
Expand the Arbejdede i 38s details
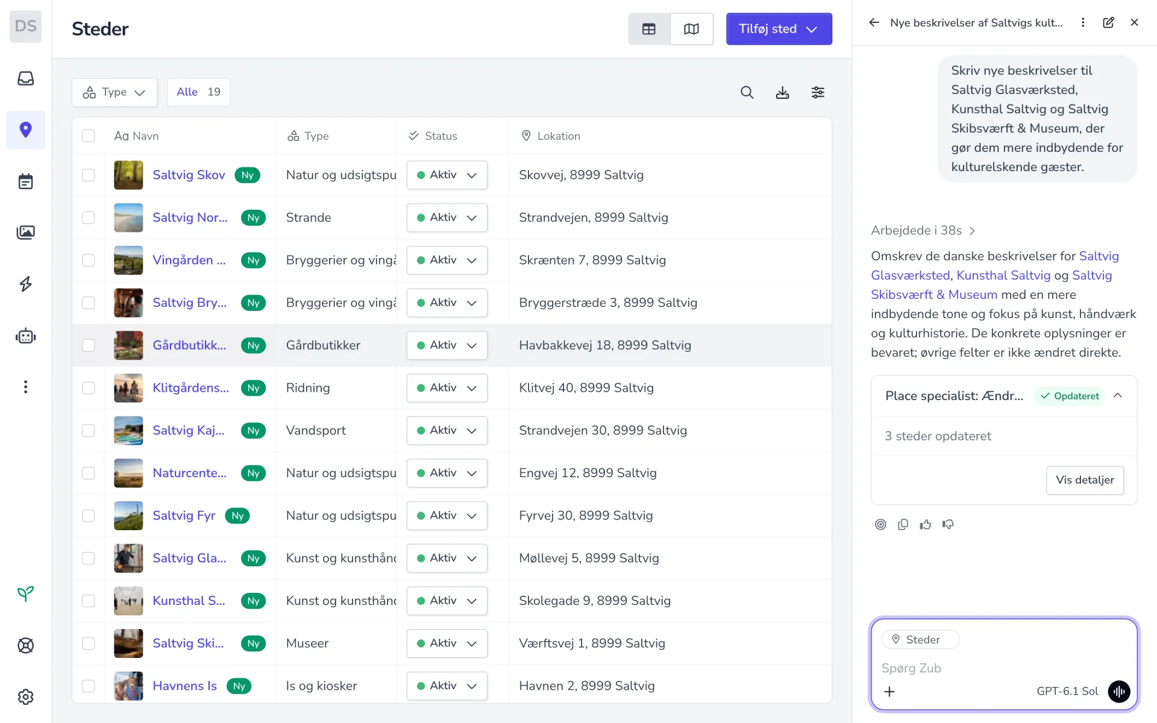923,230
